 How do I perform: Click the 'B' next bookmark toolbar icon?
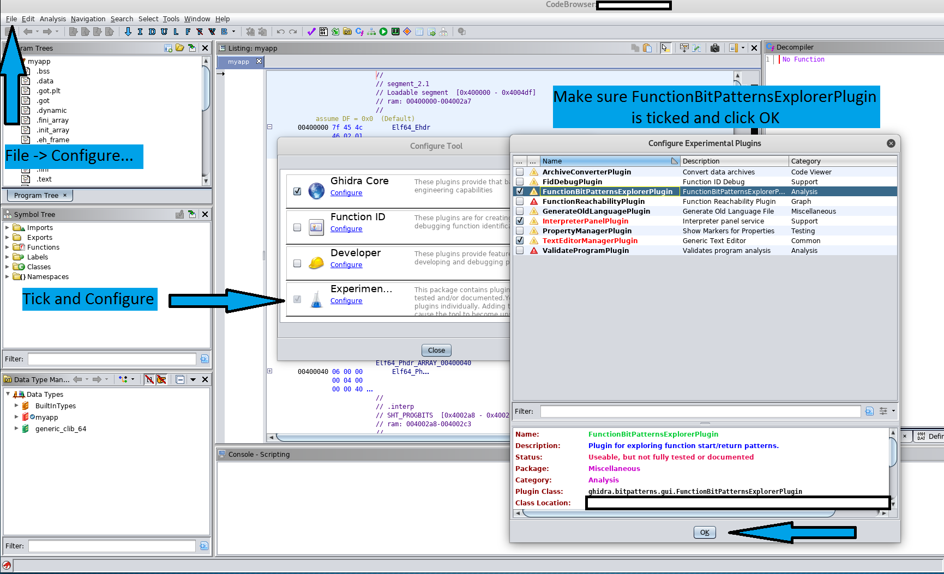tap(224, 32)
